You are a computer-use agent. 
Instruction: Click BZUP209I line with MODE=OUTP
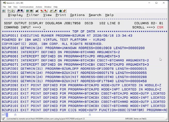click(x=82, y=85)
